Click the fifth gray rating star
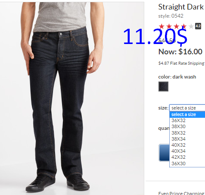The image size is (205, 195). point(191,26)
